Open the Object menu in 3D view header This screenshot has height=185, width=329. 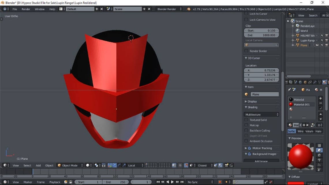pyautogui.click(x=49, y=165)
